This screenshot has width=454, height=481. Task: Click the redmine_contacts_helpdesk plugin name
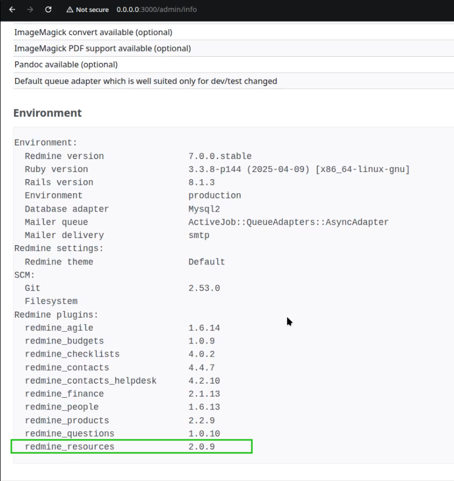[x=91, y=381]
